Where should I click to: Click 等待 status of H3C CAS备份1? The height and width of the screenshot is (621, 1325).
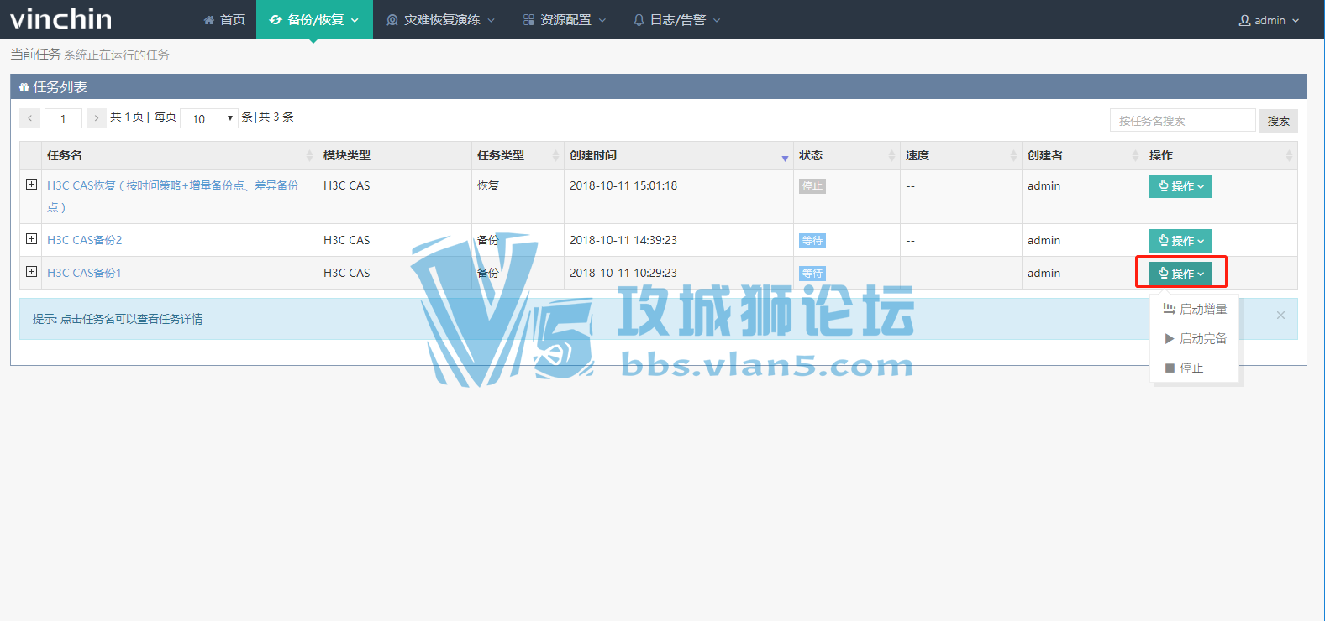[x=812, y=273]
